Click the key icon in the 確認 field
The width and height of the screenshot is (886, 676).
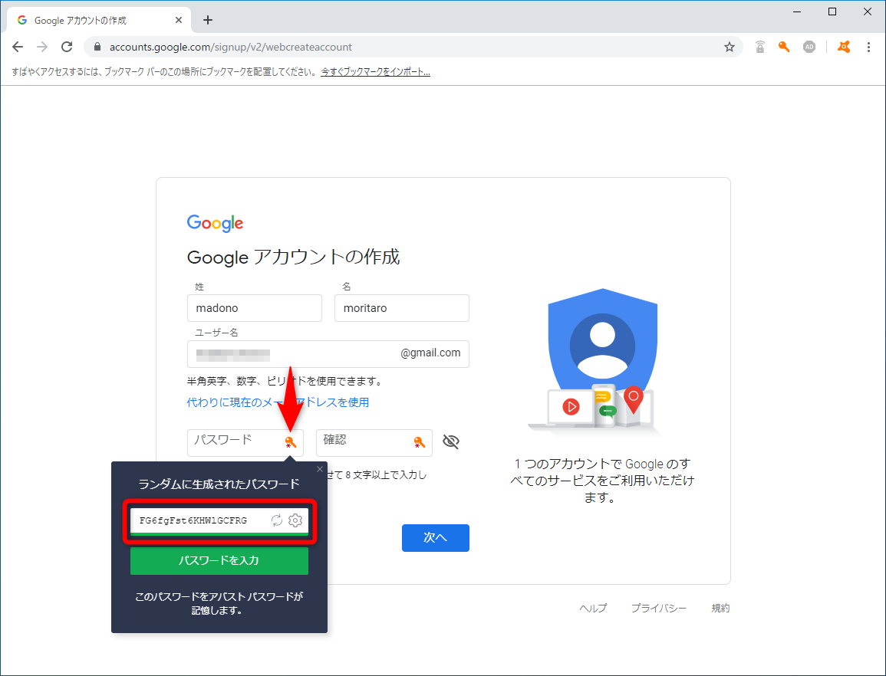point(419,442)
